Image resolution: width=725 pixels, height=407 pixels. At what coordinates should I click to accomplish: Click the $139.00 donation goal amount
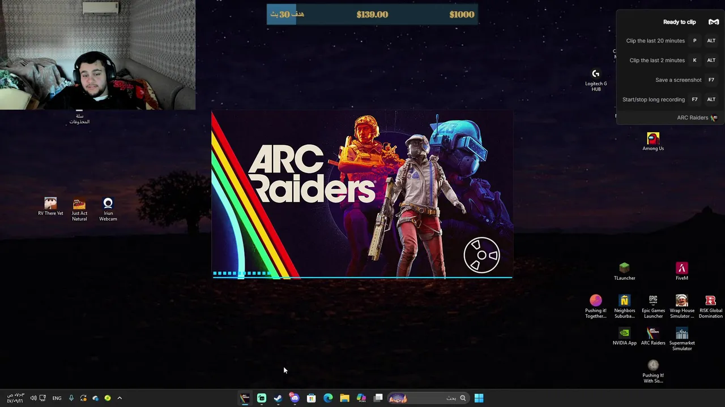[x=372, y=15]
